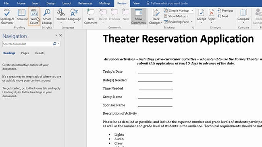Expand the Translate dropdown arrow
The width and height of the screenshot is (262, 147).
pyautogui.click(x=61, y=23)
